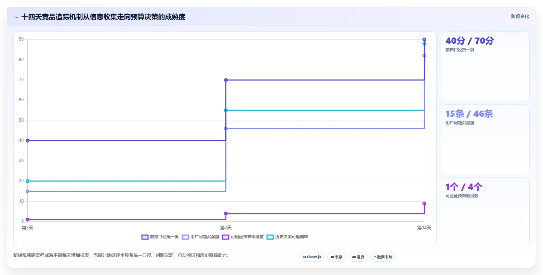Screen dimensions: 543x275
Task: Select the 表格 chip
Action: [x=336, y=257]
